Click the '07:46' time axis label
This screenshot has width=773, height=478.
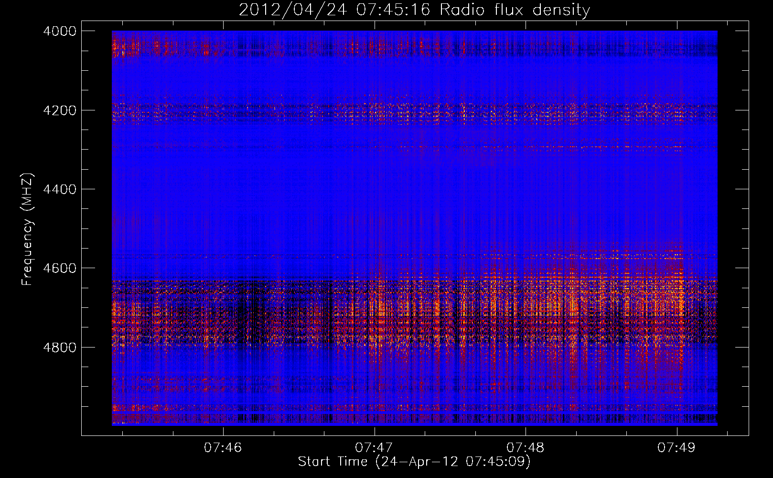tap(223, 448)
